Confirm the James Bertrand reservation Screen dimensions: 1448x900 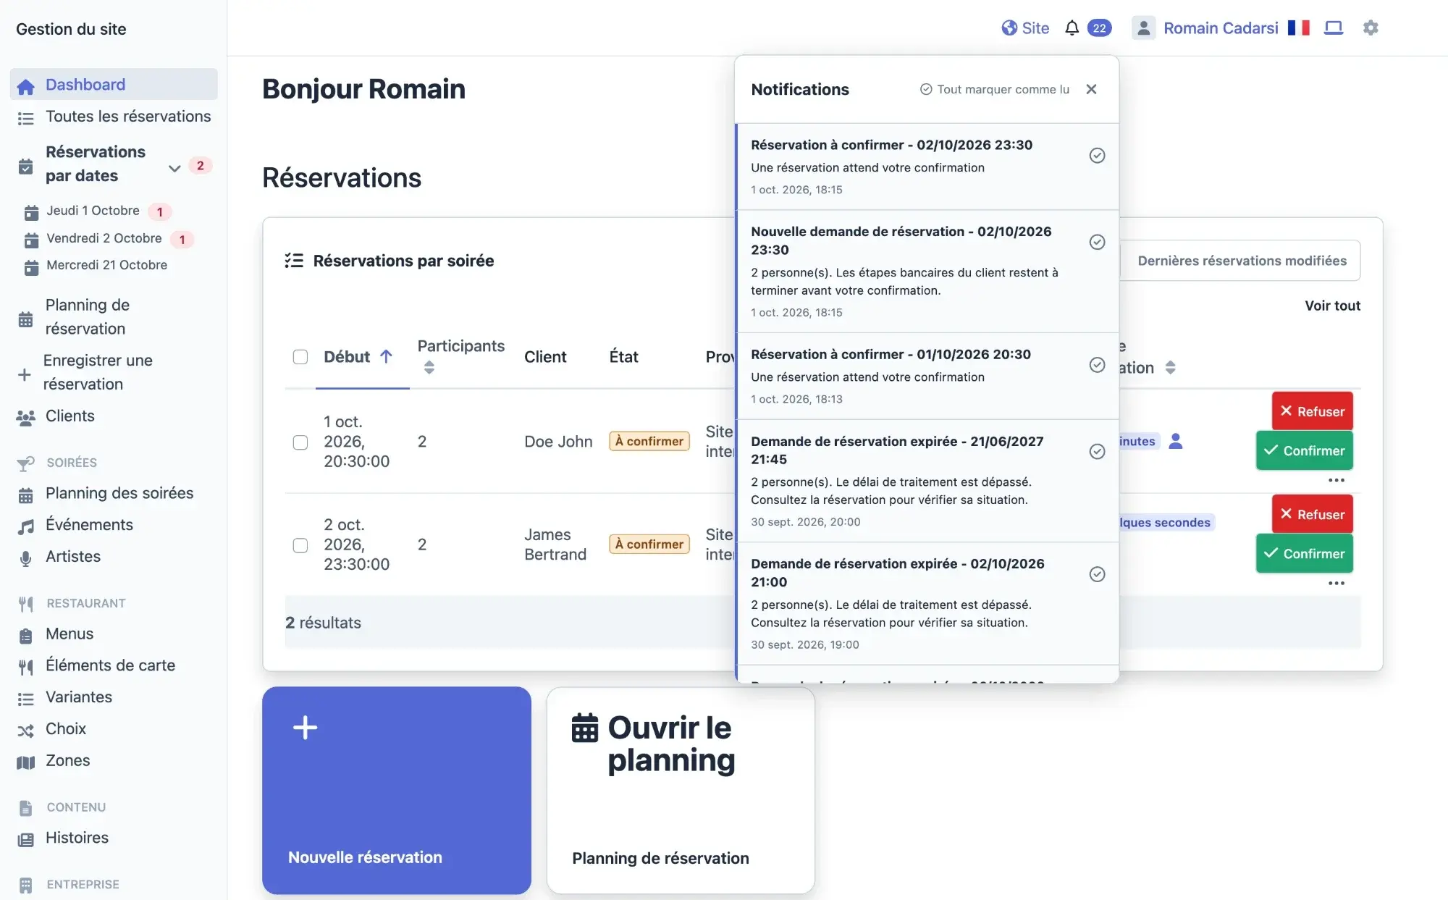point(1304,553)
